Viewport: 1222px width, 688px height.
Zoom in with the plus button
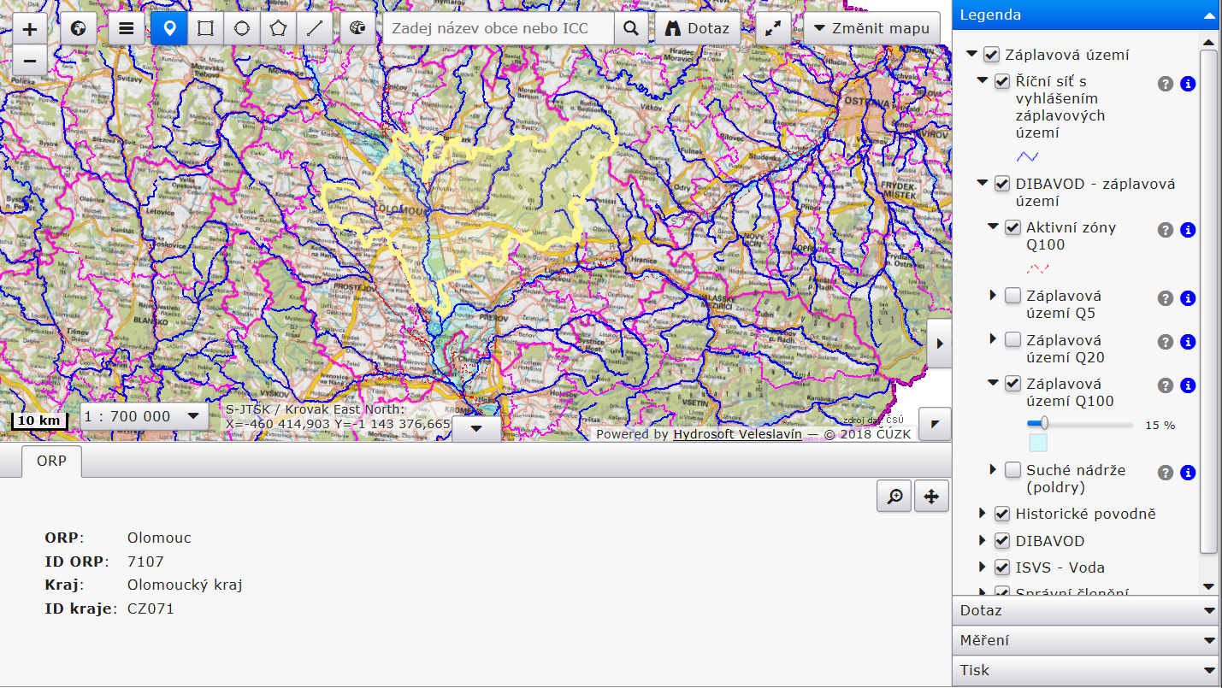tap(30, 29)
